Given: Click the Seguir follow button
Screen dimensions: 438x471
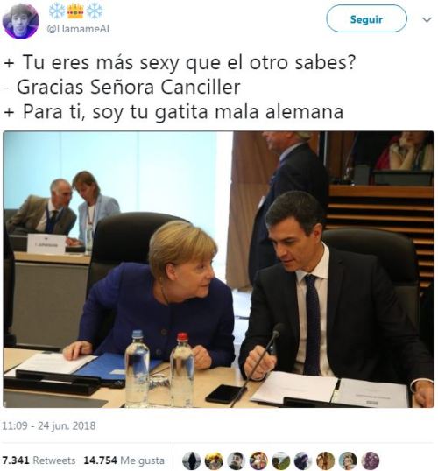Looking at the screenshot, I should tap(366, 19).
